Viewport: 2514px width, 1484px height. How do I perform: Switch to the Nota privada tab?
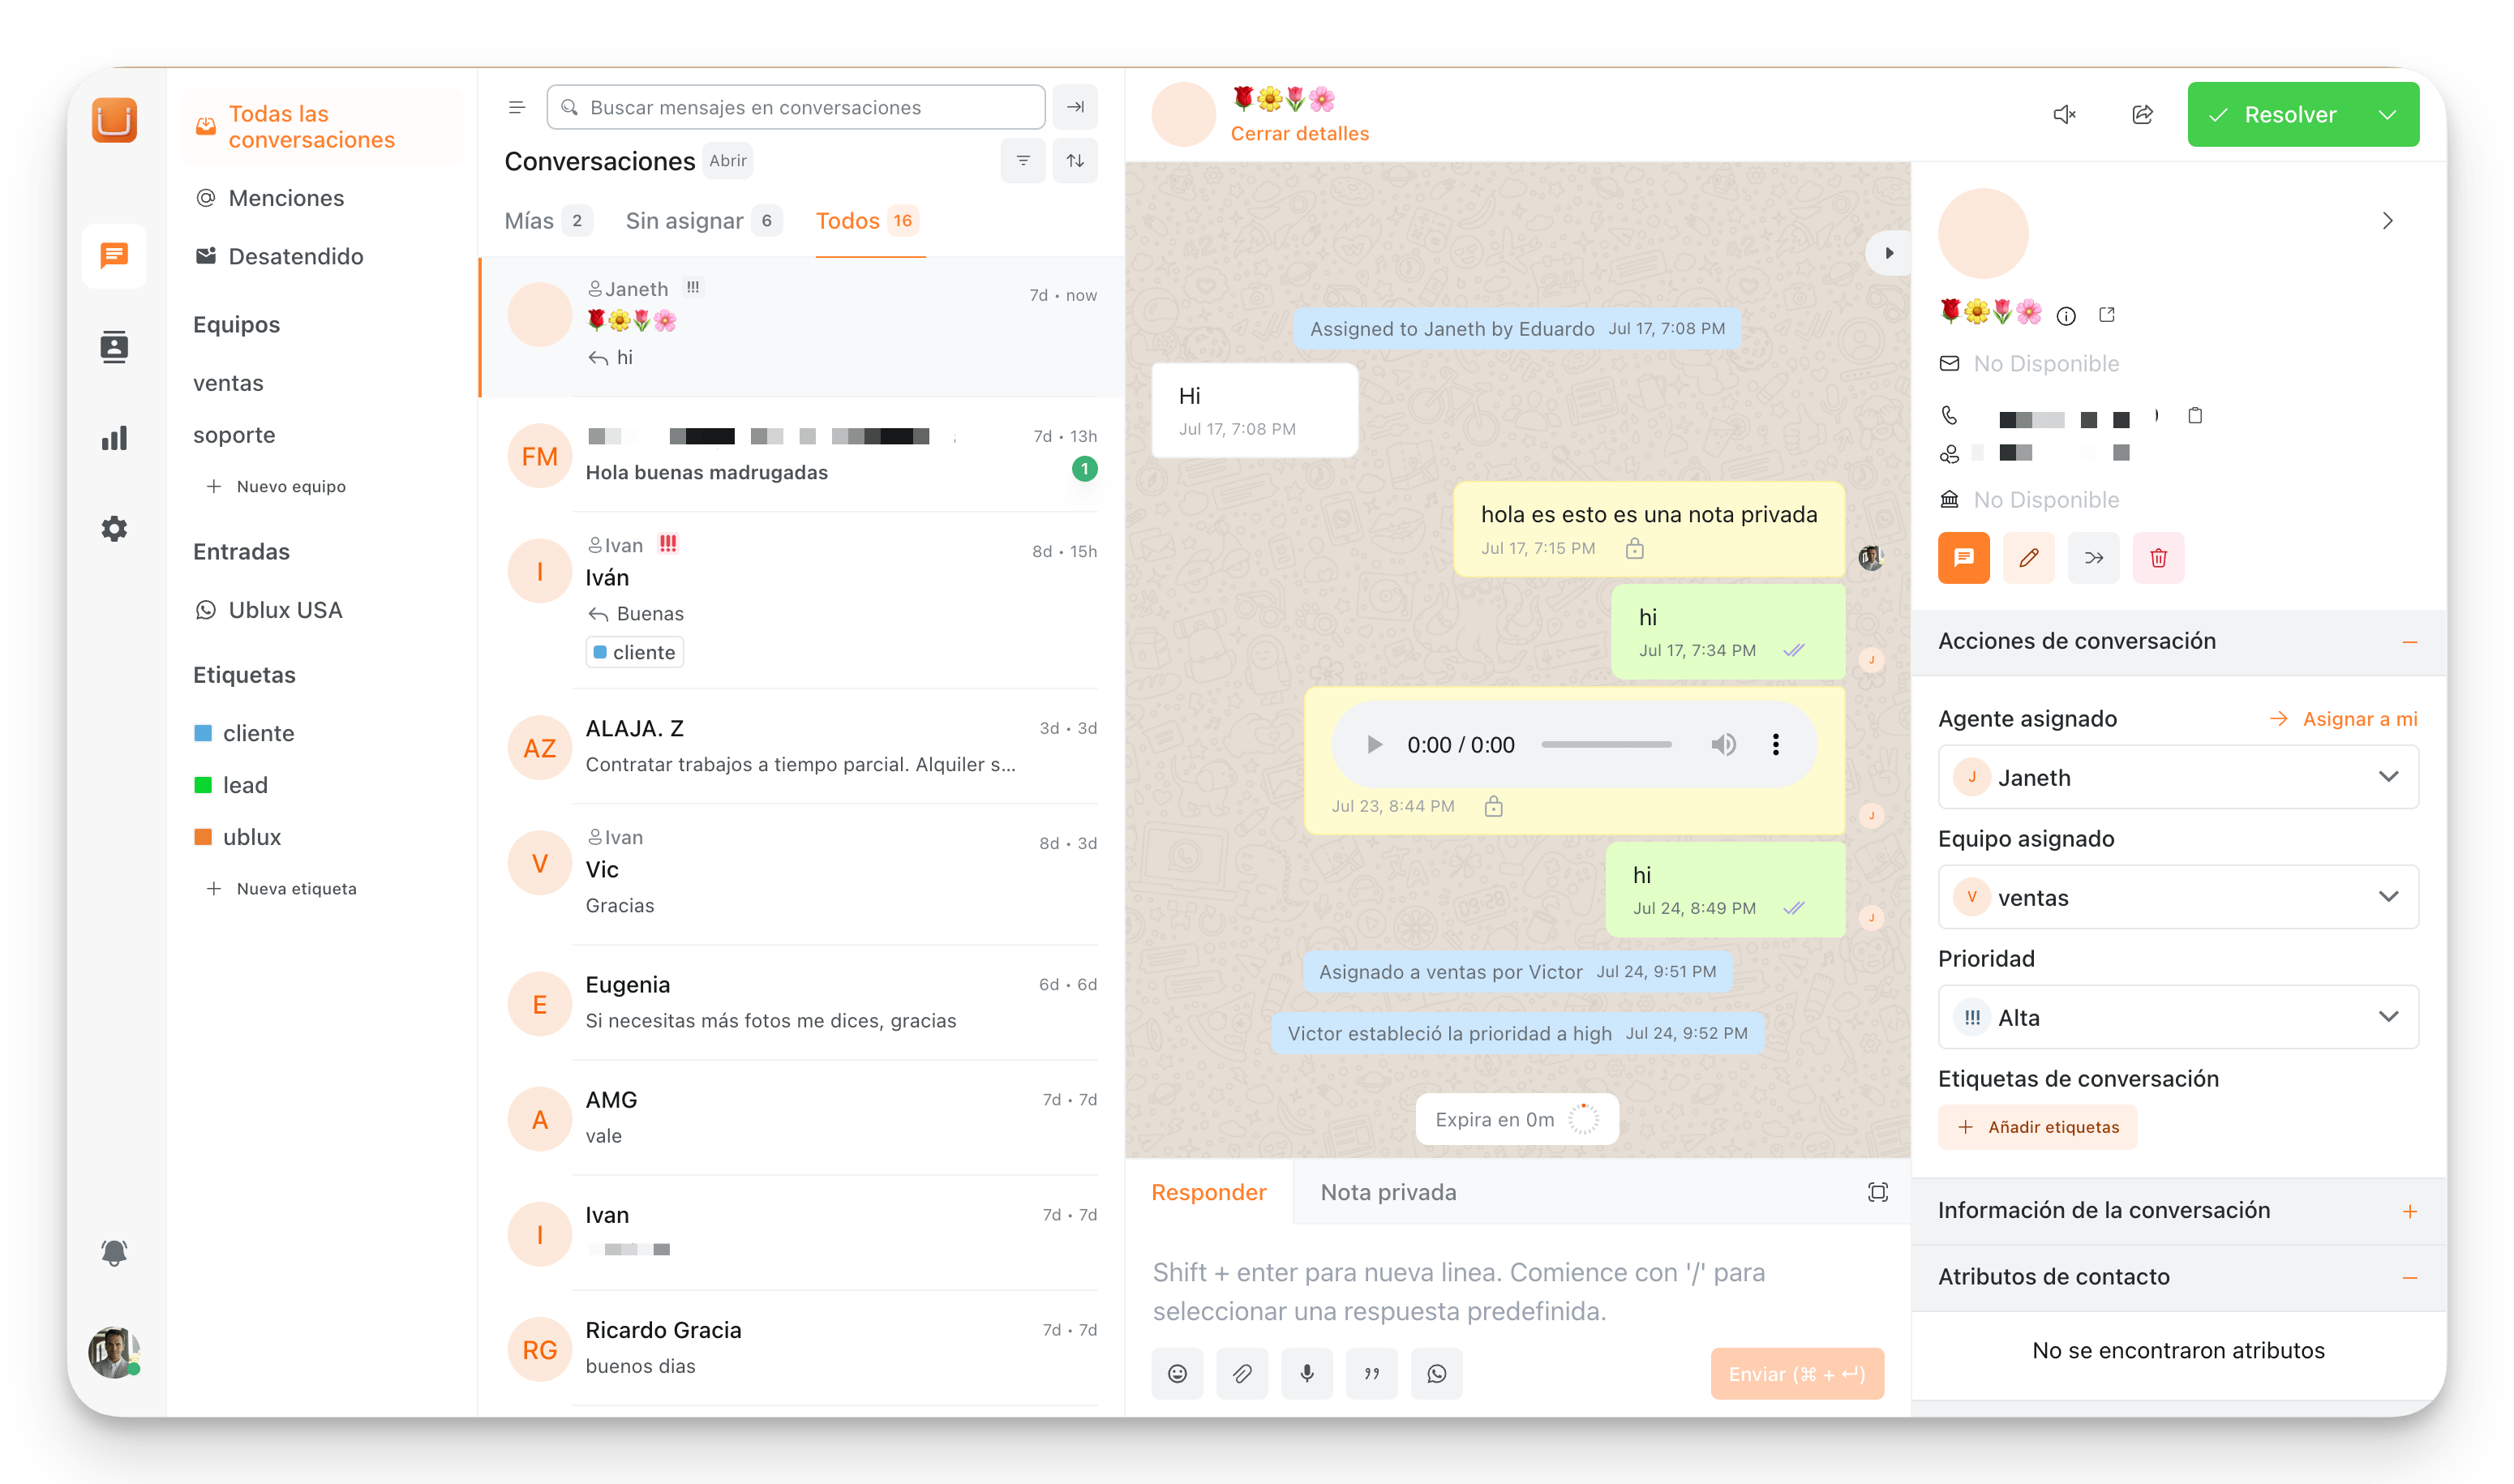pyautogui.click(x=1388, y=1192)
